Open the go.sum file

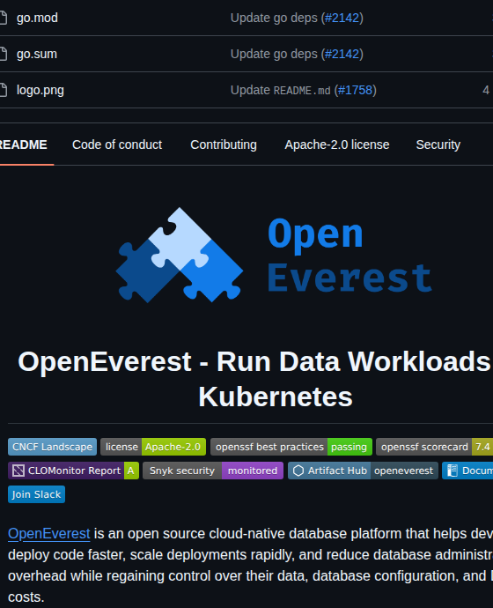point(37,54)
